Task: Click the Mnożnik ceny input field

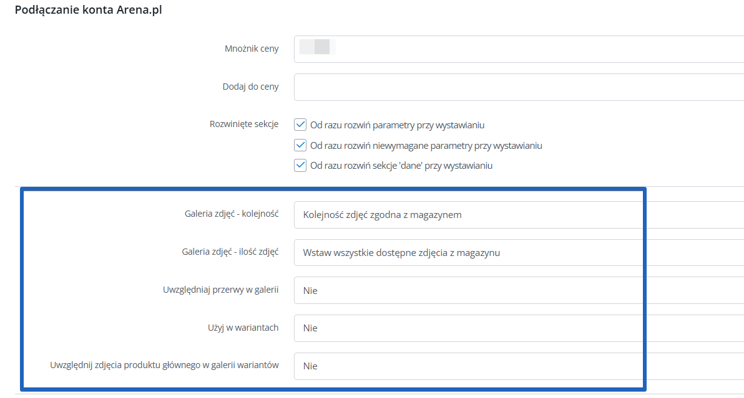Action: pyautogui.click(x=518, y=49)
